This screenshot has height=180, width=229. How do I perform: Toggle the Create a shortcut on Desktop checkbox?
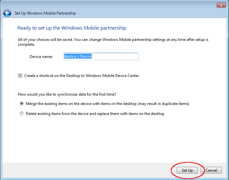click(20, 76)
